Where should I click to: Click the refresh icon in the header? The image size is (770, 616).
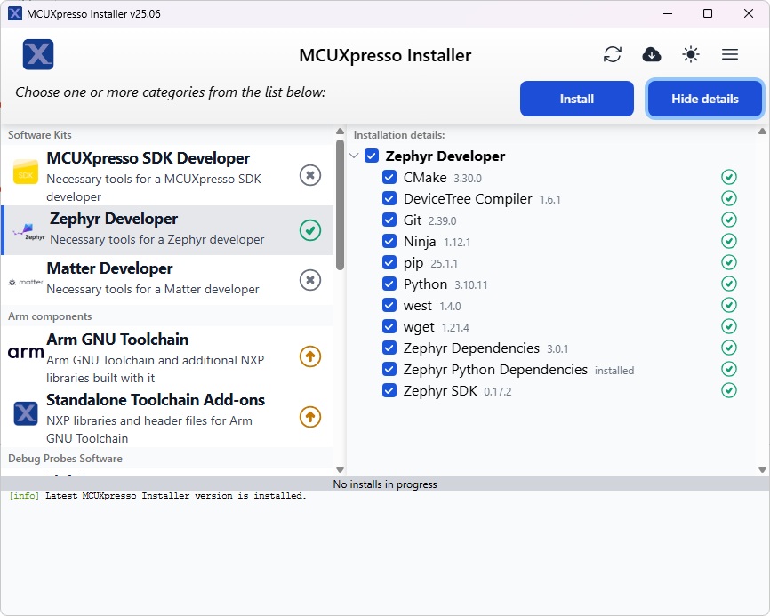tap(613, 54)
